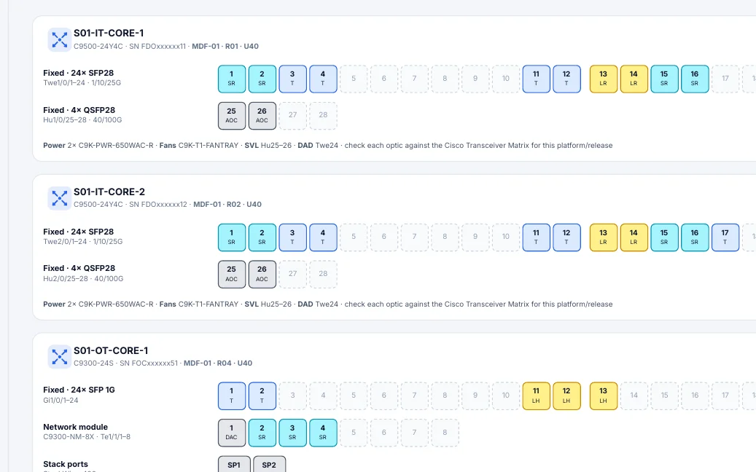Select SFP28 port 4 T on S01-IT-CORE-1
Image resolution: width=756 pixels, height=472 pixels.
click(323, 79)
